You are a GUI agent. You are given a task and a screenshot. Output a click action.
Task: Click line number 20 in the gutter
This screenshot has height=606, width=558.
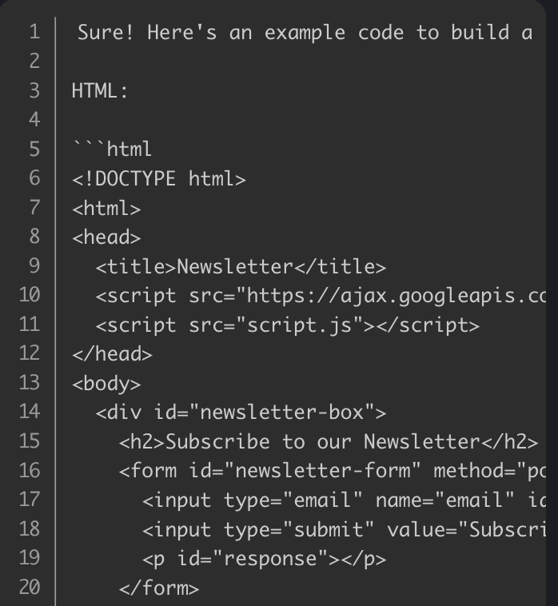(29, 588)
